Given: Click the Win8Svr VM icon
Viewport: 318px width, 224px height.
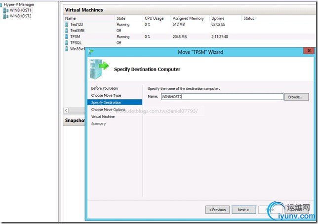Looking at the screenshot, I should coord(67,49).
